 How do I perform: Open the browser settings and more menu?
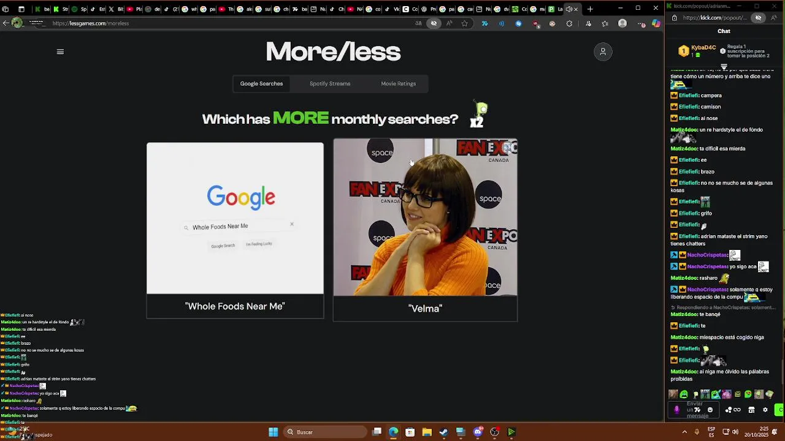[641, 23]
